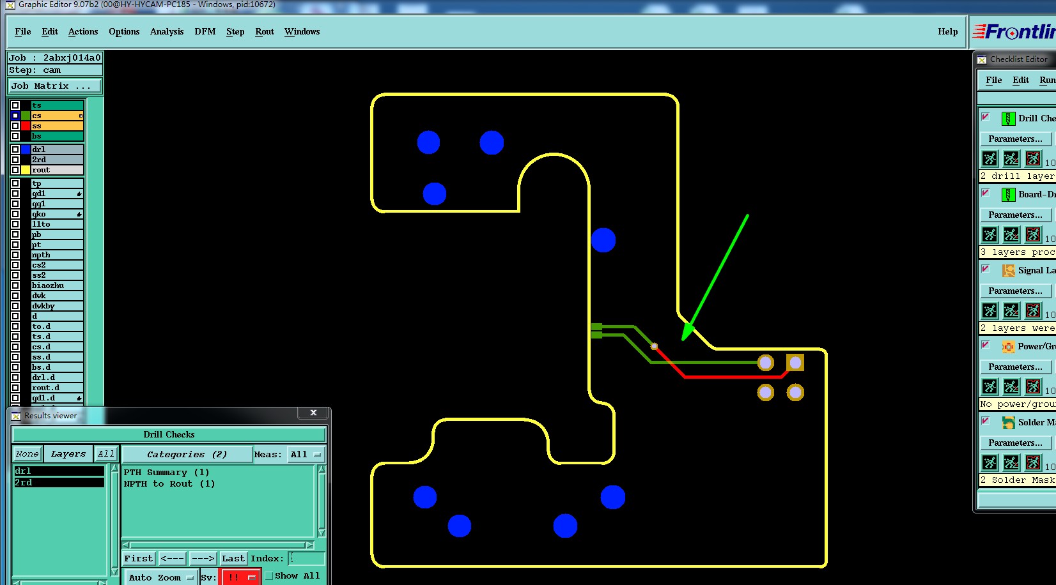The height and width of the screenshot is (585, 1056).
Task: Uncheck the Drill Checks checklist checkbox
Action: point(985,117)
